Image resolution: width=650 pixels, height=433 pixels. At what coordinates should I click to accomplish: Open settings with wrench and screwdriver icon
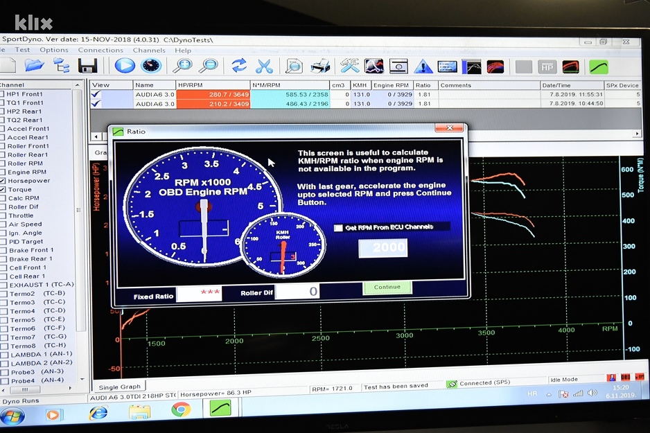(349, 65)
